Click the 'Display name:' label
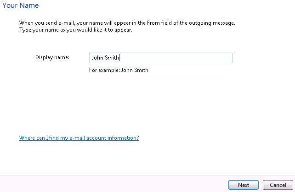Screen dimensions: 295x192 tap(52, 57)
